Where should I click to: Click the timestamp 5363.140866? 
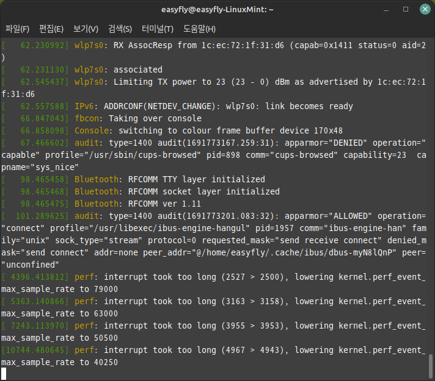37,301
